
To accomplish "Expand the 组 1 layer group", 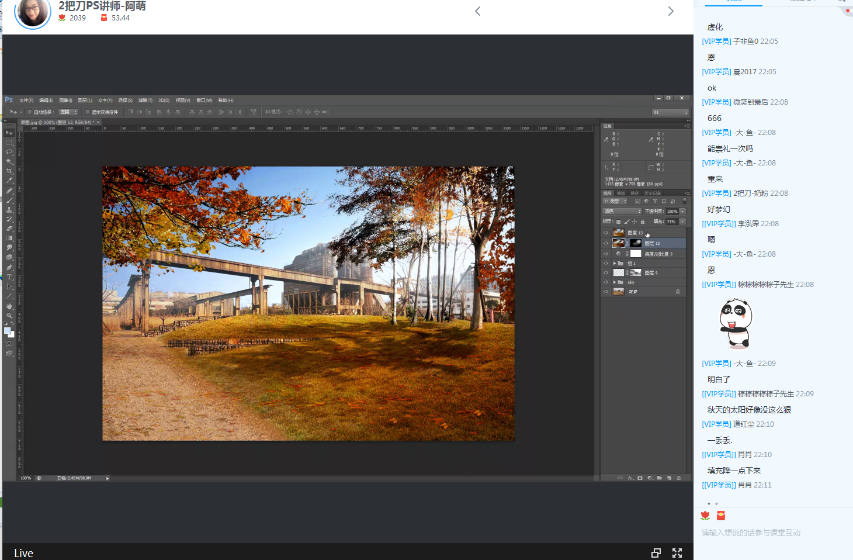I will 614,264.
